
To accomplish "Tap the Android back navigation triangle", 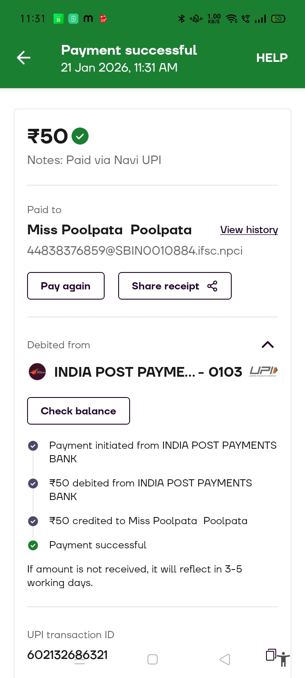I will (225, 659).
